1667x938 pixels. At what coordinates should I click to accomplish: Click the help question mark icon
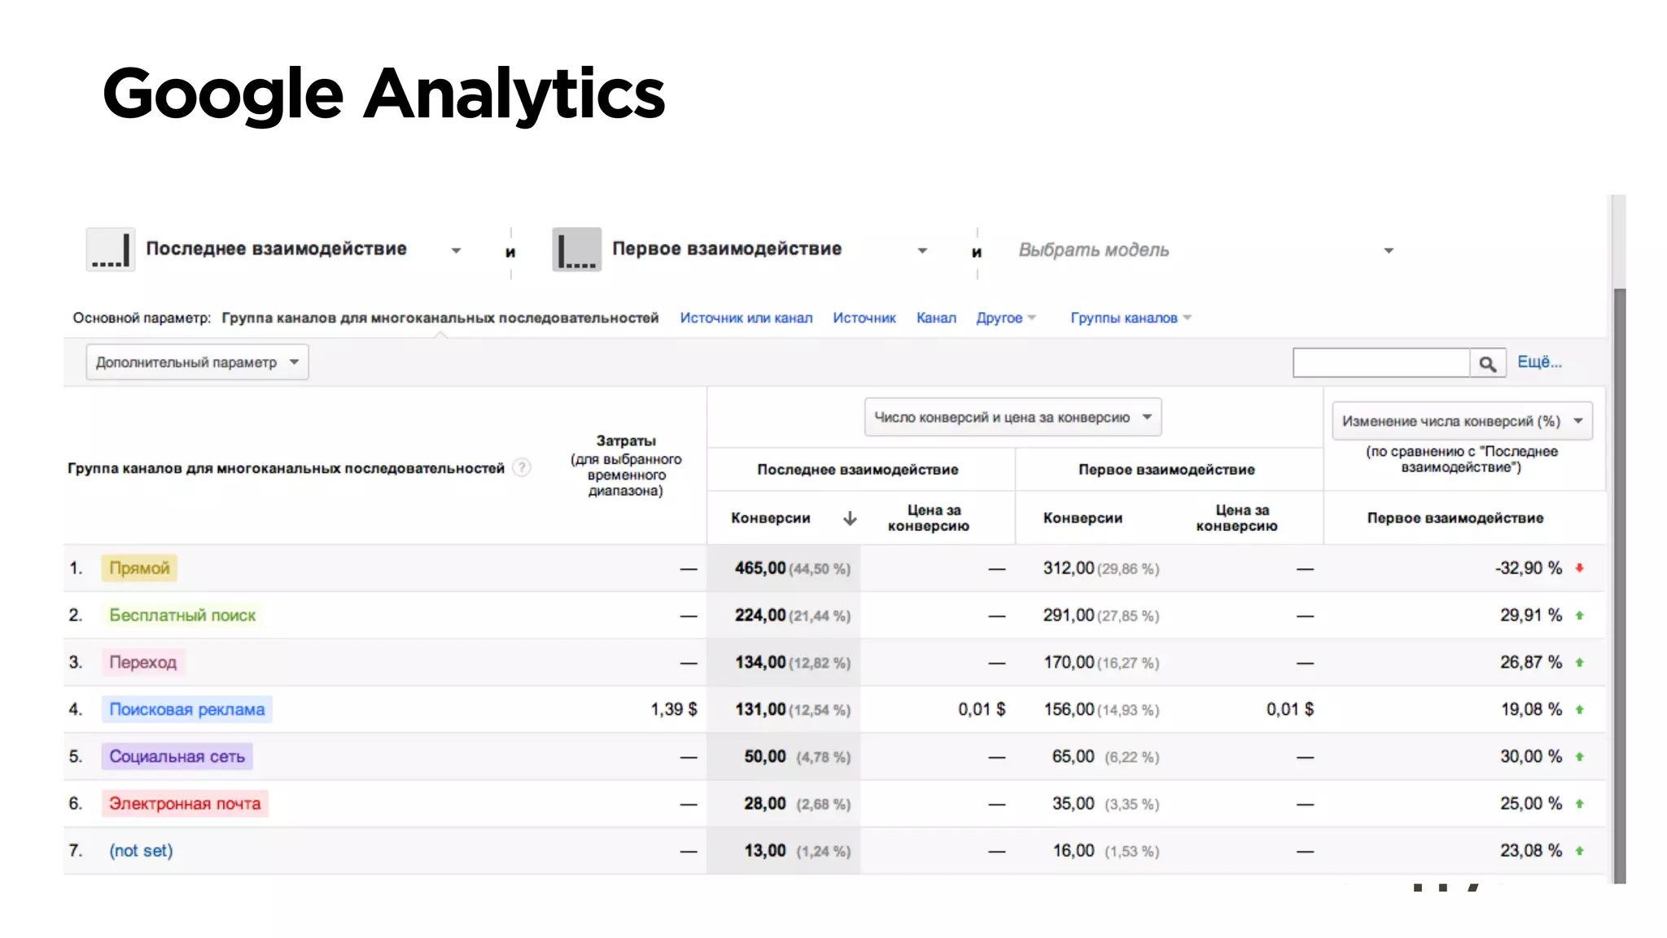522,467
